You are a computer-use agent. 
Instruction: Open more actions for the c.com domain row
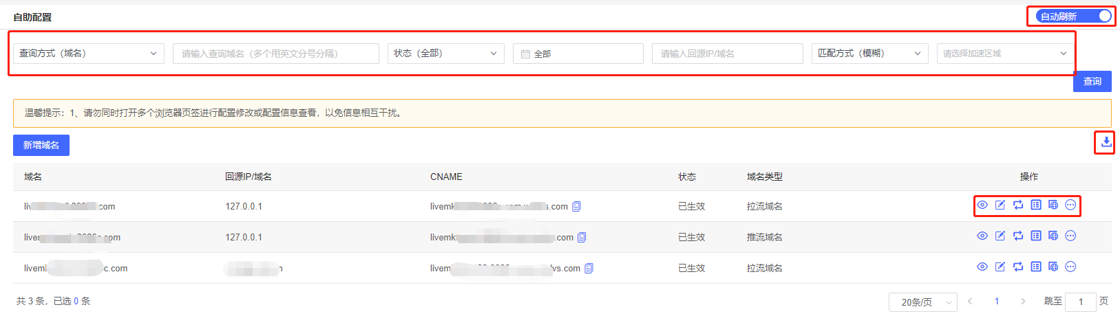pos(1070,267)
